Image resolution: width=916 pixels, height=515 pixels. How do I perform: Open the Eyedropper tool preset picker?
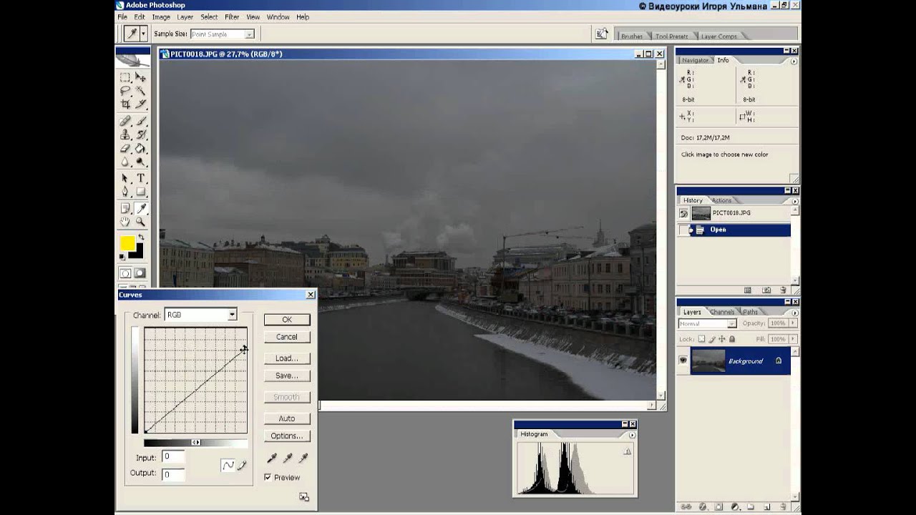[x=143, y=34]
